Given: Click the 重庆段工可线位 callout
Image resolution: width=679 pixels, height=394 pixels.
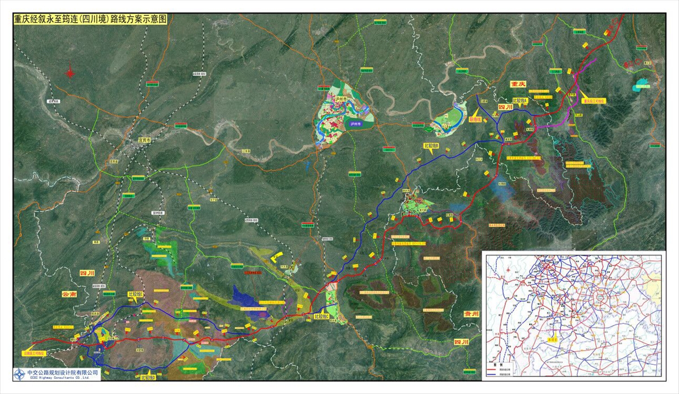Looking at the screenshot, I should (x=594, y=101).
